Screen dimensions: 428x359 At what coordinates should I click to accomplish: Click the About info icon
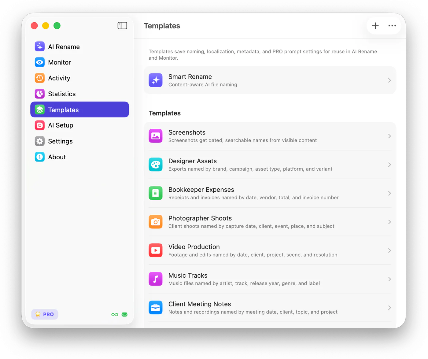40,157
